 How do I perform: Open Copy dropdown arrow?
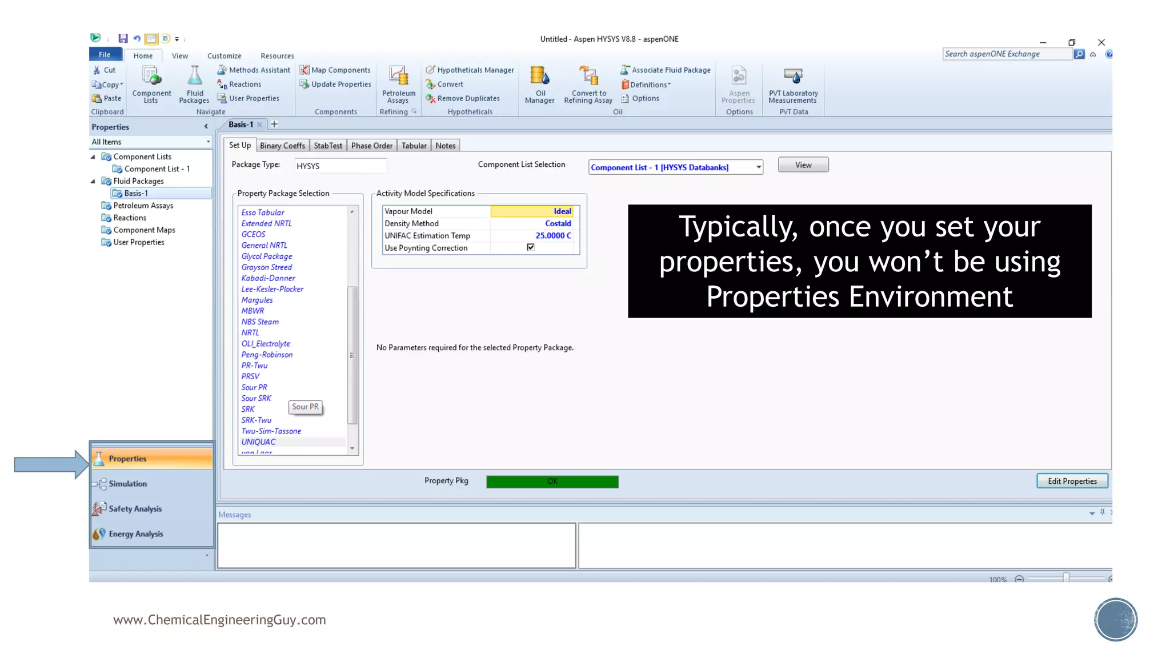(122, 84)
